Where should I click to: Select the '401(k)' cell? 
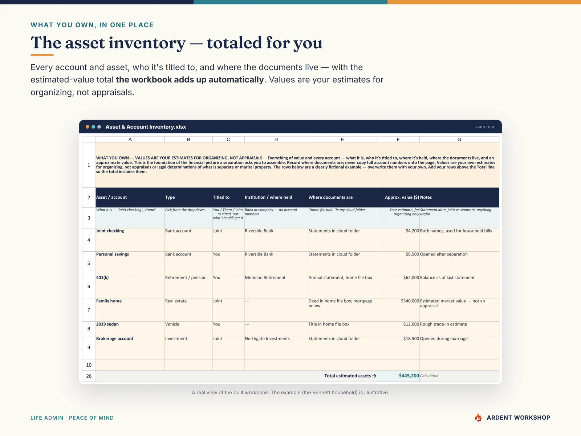[130, 287]
